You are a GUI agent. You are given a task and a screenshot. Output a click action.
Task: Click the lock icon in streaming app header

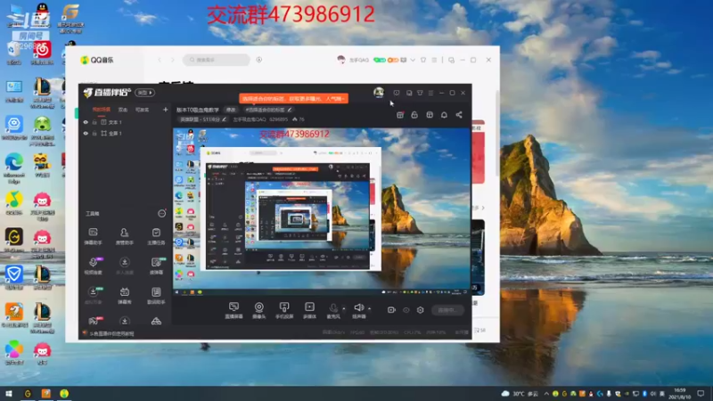click(414, 115)
